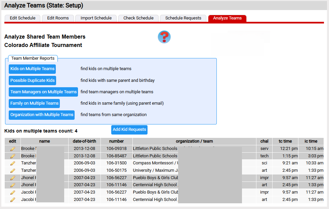This screenshot has height=209, width=329.
Task: Click edit pencil for the 106-31500 row
Action: [13, 163]
